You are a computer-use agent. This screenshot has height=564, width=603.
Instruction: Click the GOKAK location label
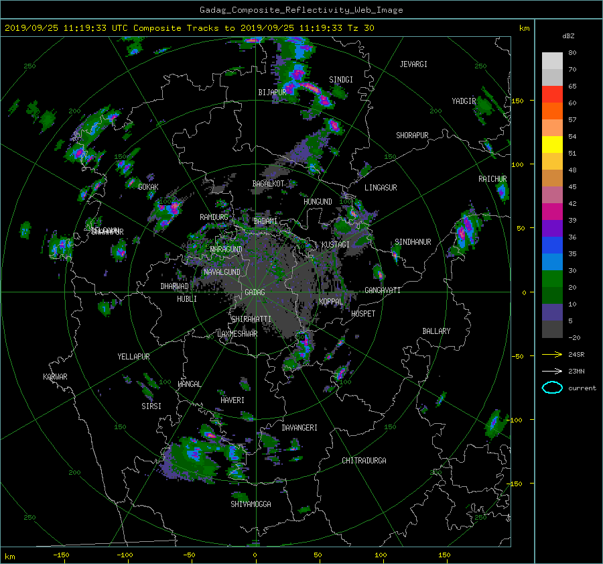click(148, 187)
